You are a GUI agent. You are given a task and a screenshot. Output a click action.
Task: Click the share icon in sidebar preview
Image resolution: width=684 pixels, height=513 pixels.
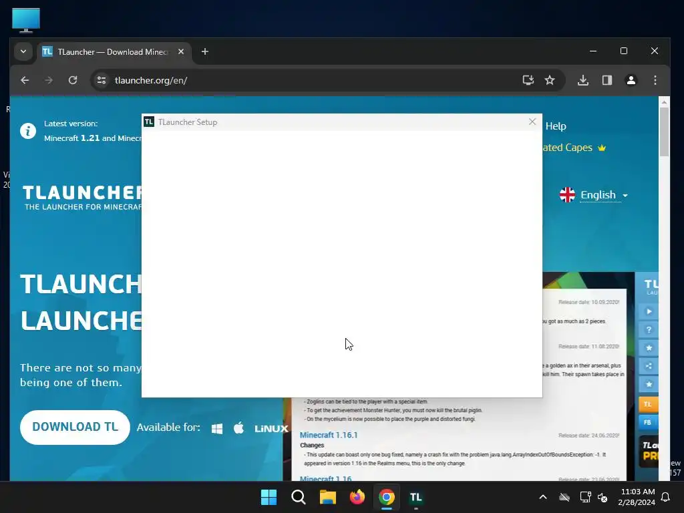[x=649, y=366]
